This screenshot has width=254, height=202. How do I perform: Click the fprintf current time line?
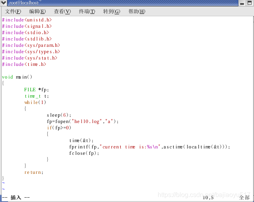coord(150,147)
